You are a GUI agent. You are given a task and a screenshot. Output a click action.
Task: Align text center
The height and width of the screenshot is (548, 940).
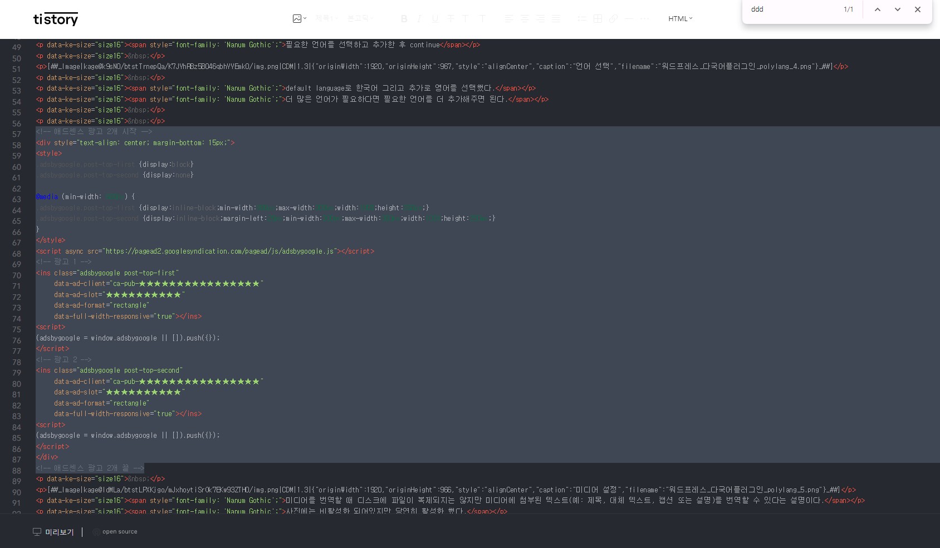coord(525,18)
